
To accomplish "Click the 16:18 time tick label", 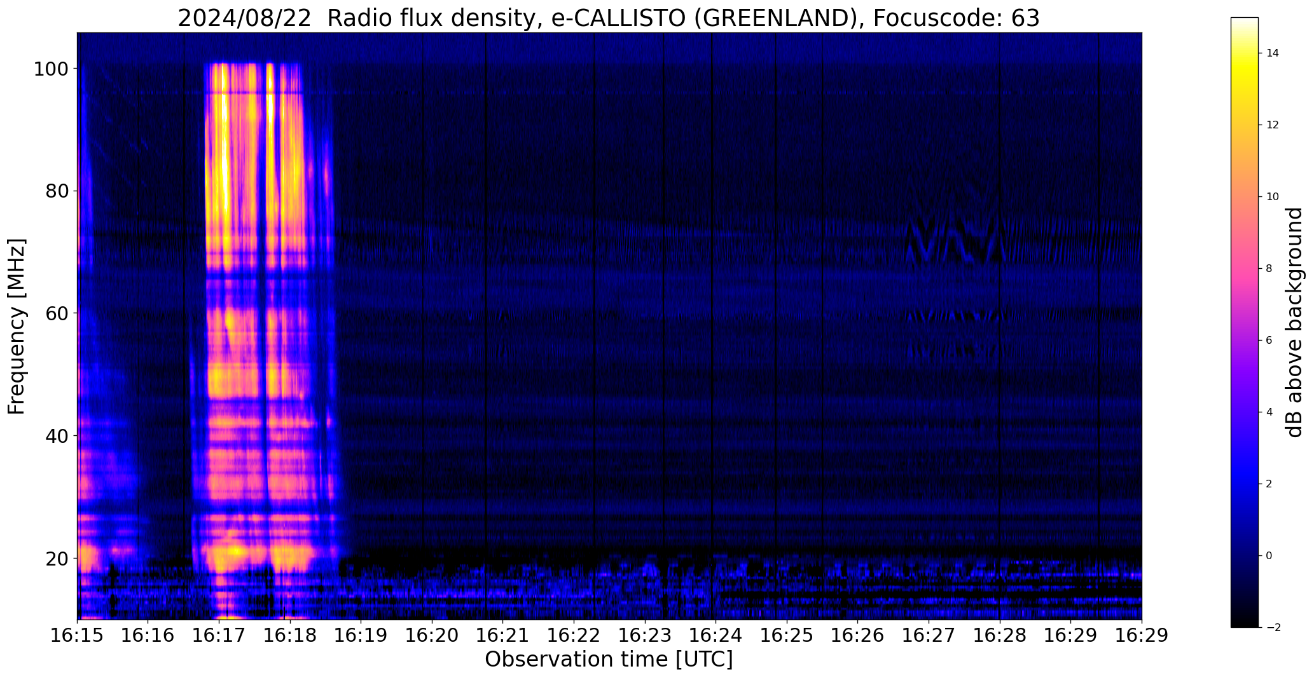I will (290, 635).
